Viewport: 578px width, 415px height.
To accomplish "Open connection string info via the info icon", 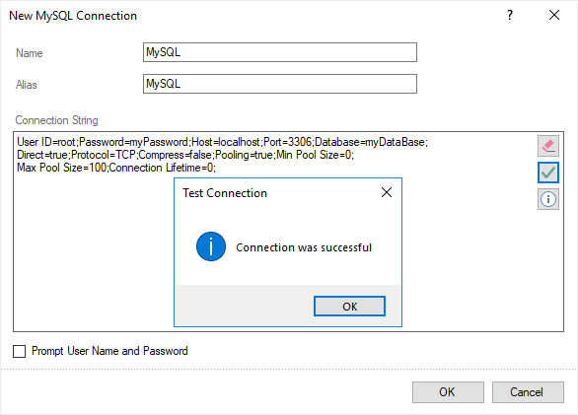I will click(x=548, y=199).
